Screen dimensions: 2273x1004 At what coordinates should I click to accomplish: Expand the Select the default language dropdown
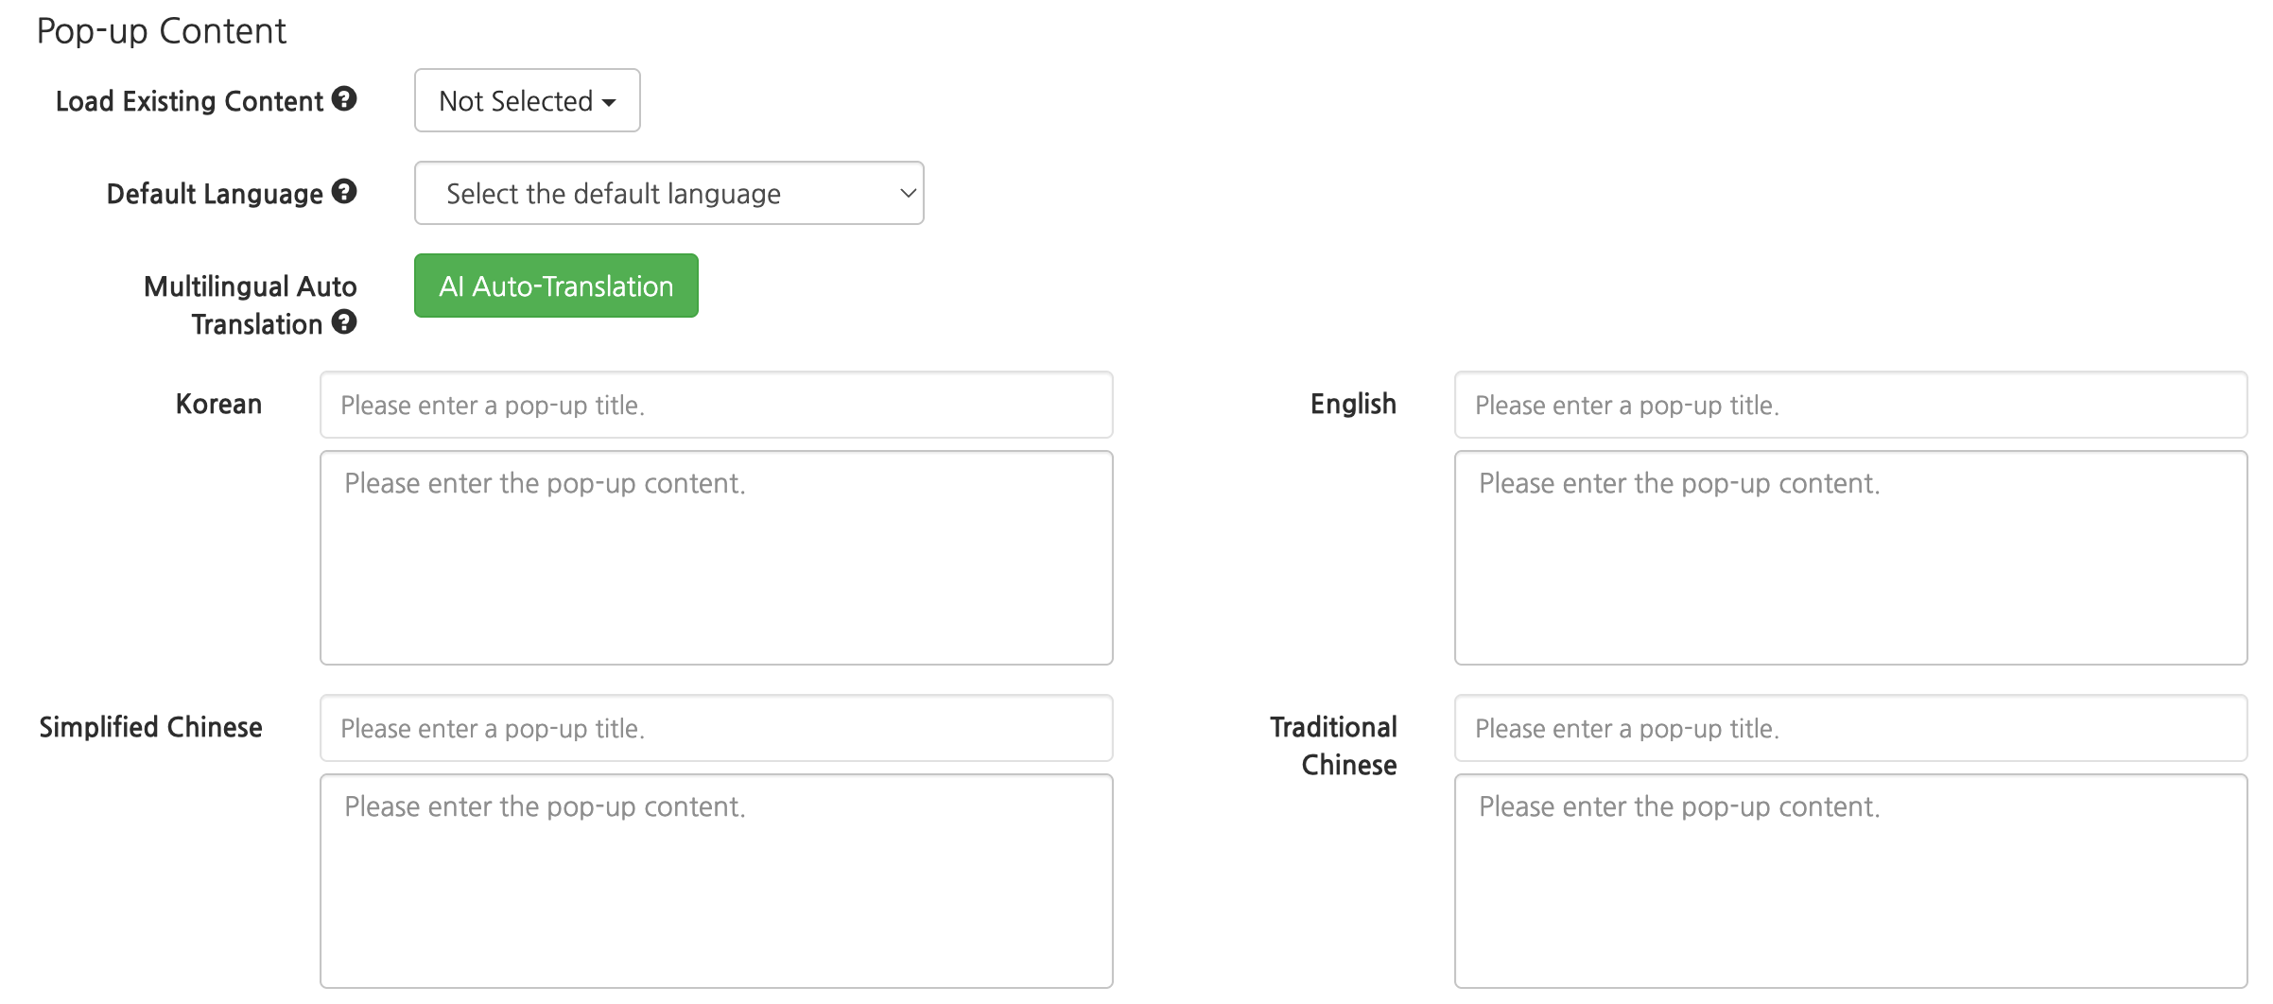(668, 193)
